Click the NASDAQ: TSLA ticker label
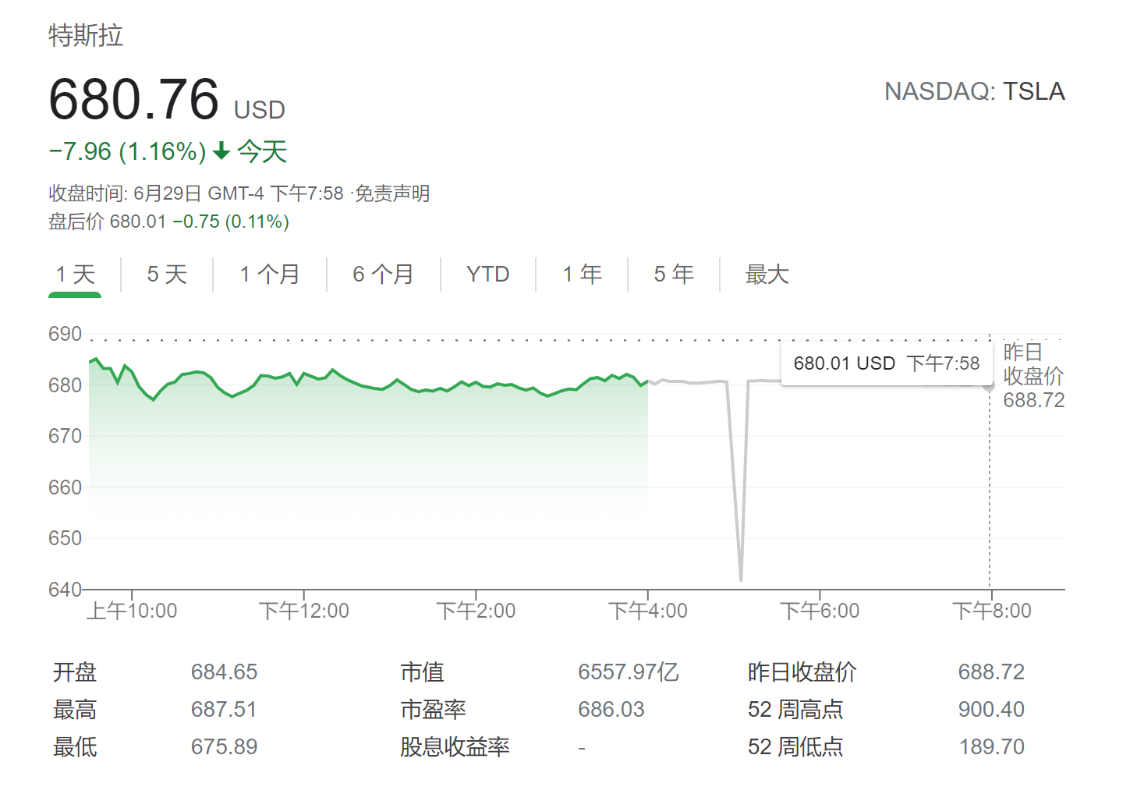Viewport: 1144px width, 801px height. 975,91
